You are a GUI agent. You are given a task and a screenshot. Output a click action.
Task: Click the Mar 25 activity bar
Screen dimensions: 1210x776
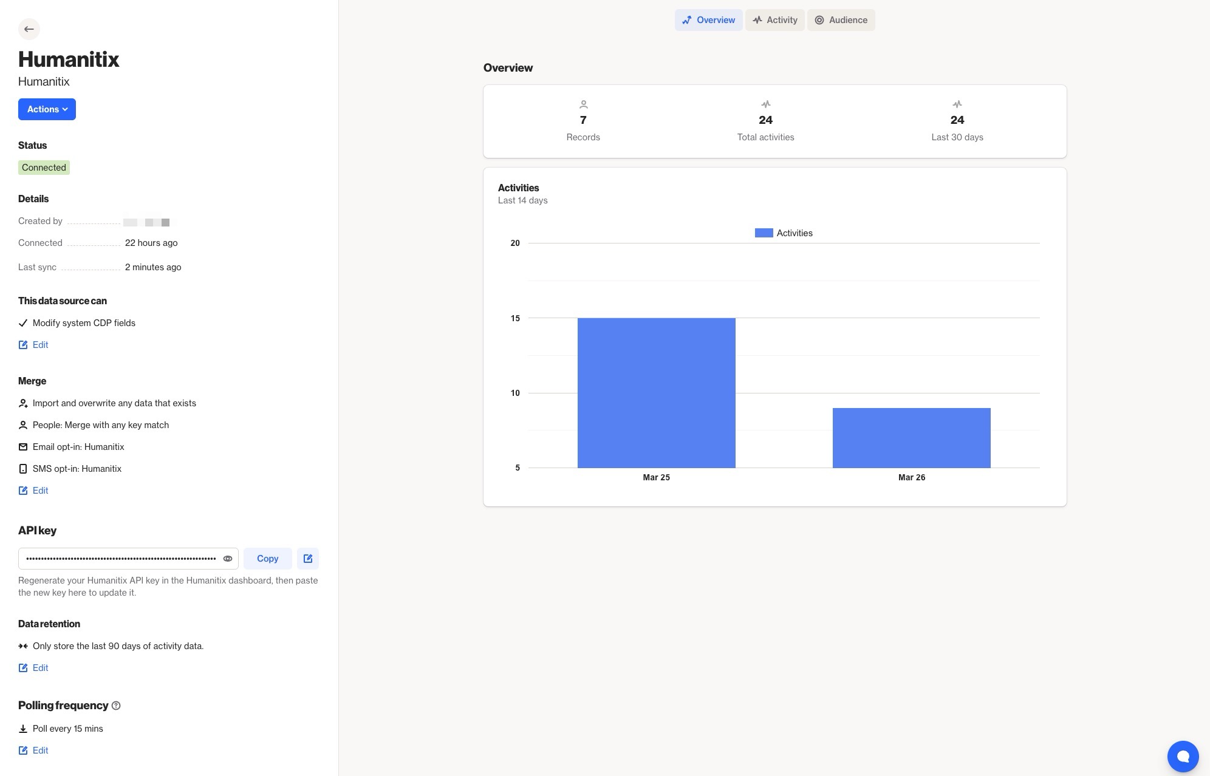pyautogui.click(x=656, y=393)
